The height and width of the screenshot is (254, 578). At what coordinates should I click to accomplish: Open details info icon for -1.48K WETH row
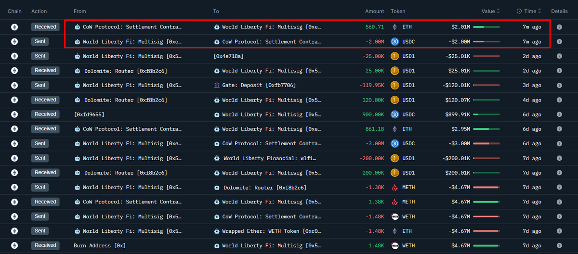pos(559,216)
